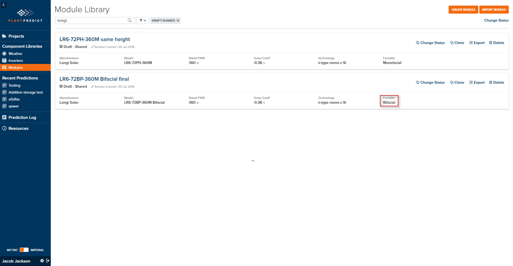513x266 pixels.
Task: Toggle the Metric/Imperial units switch
Action: 24,250
